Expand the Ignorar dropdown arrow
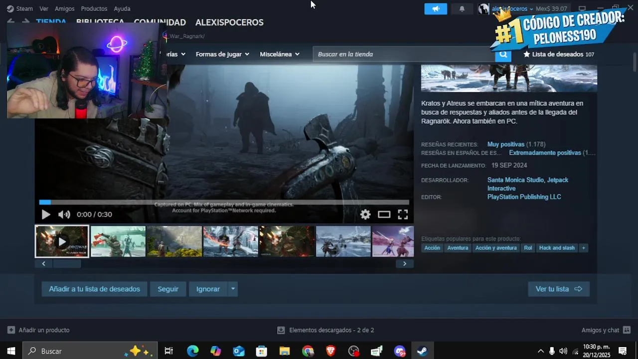The width and height of the screenshot is (638, 359). (x=233, y=289)
